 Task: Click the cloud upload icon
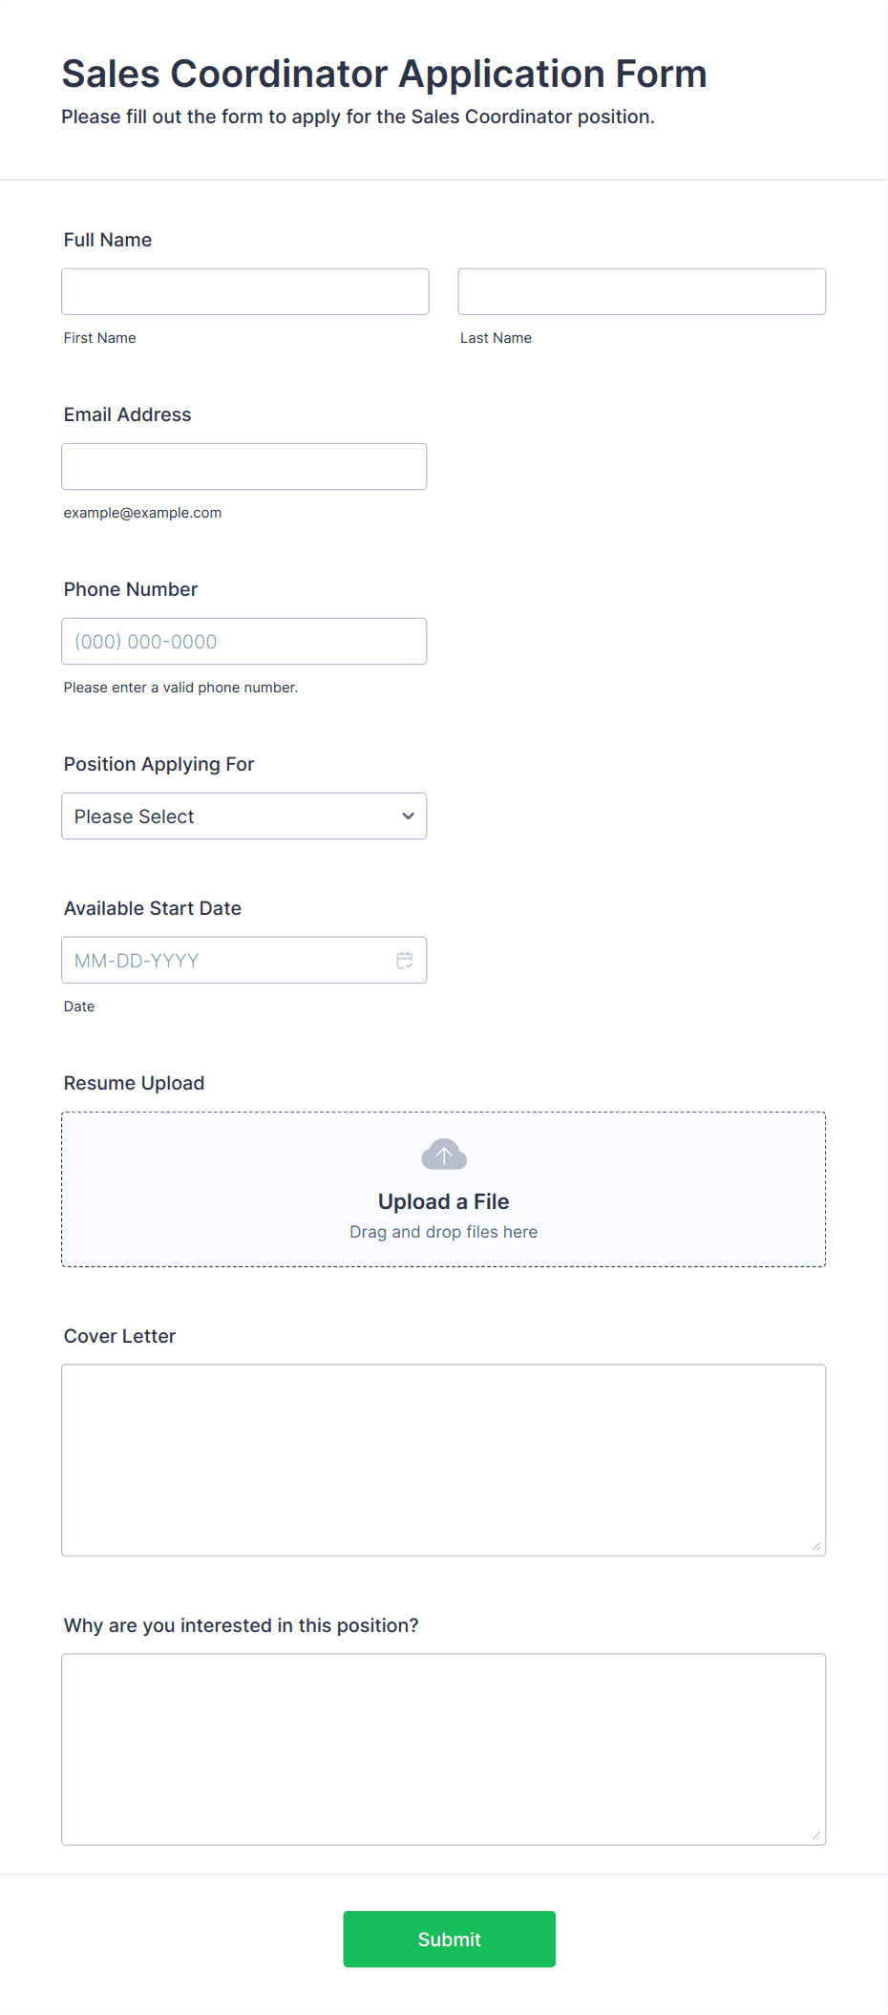tap(444, 1155)
